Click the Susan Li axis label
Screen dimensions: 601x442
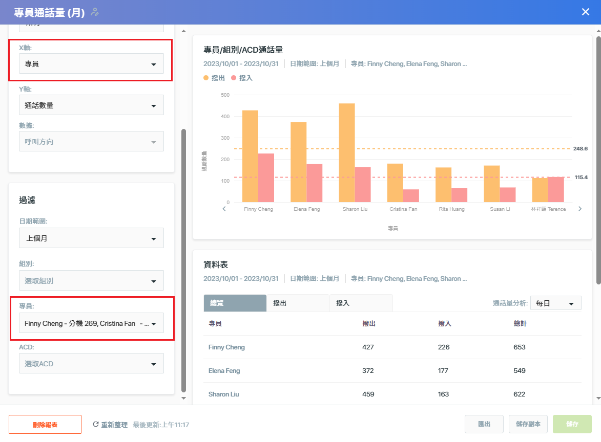(500, 209)
